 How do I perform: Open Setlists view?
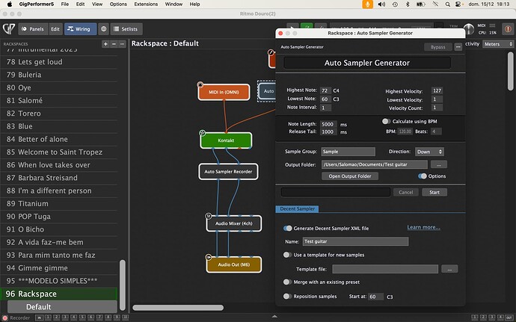pos(126,29)
